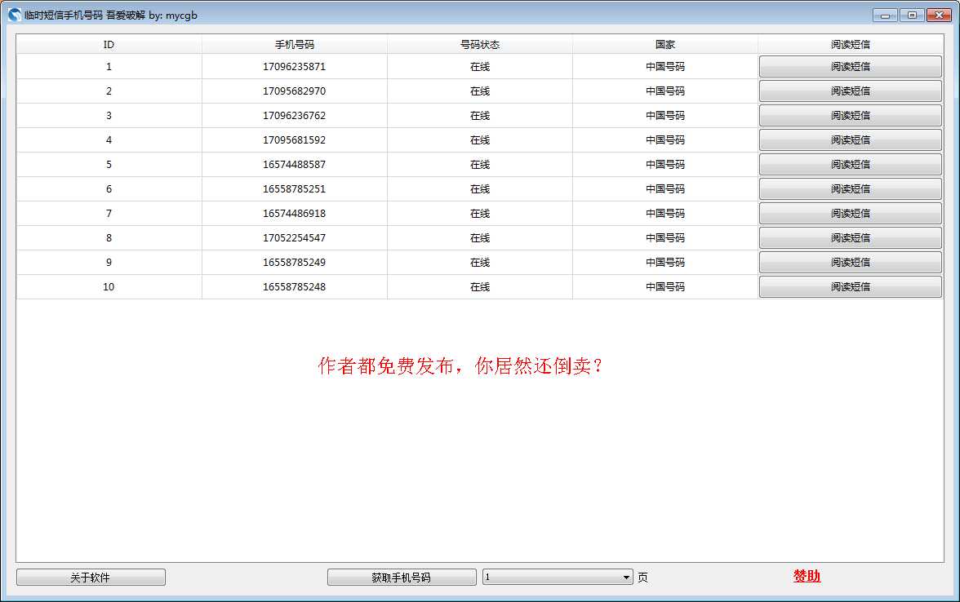Image resolution: width=960 pixels, height=602 pixels.
Task: Open 阅读短信 for number 17095682970
Action: pyautogui.click(x=851, y=91)
